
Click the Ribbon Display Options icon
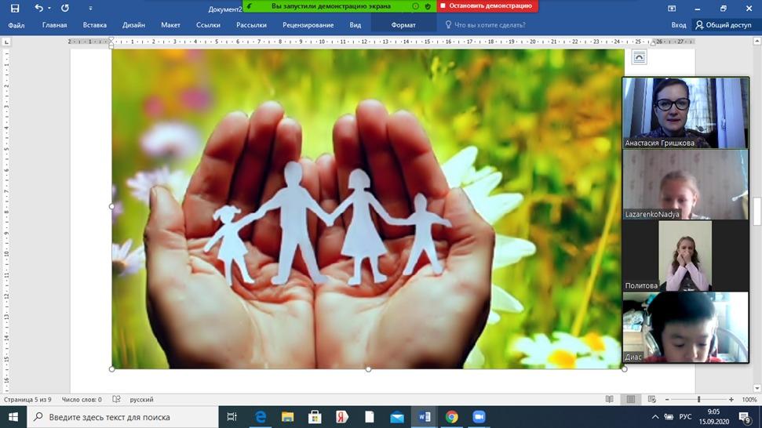(x=672, y=9)
